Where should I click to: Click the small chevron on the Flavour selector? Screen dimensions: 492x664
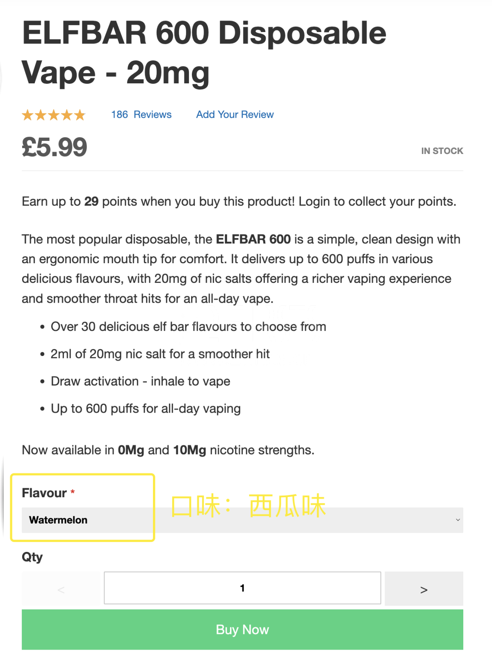tap(458, 520)
